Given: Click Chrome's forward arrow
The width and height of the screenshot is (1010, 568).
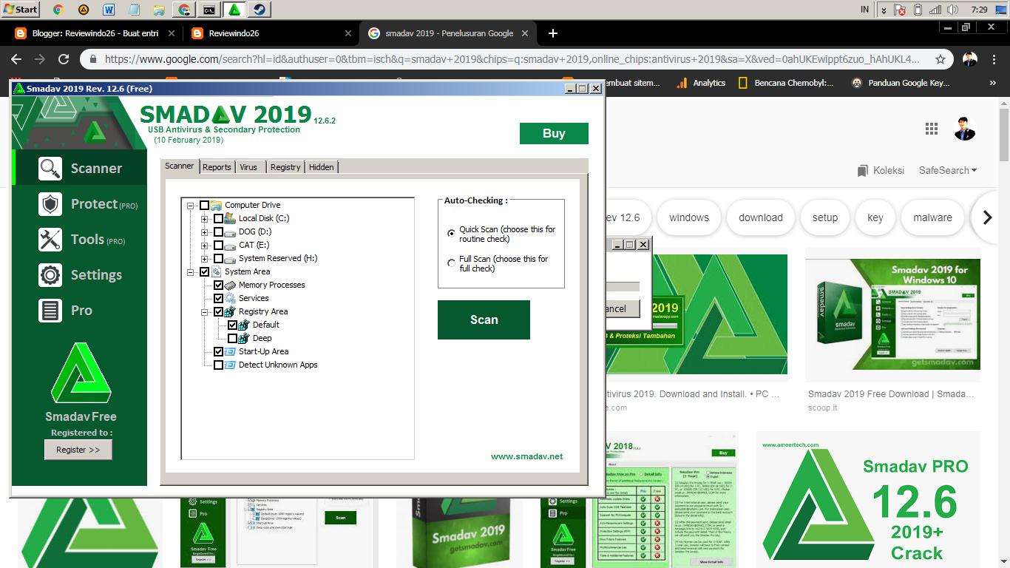Looking at the screenshot, I should [x=40, y=59].
